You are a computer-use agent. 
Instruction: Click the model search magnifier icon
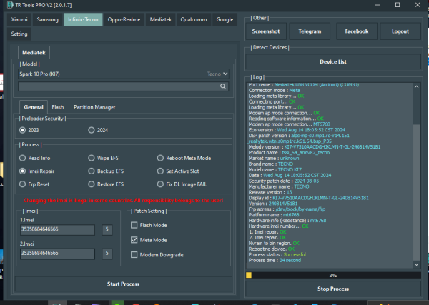tap(223, 86)
